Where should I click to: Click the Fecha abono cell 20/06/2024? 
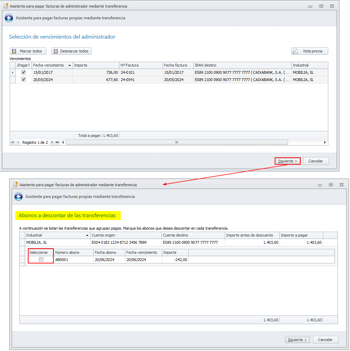coord(109,260)
